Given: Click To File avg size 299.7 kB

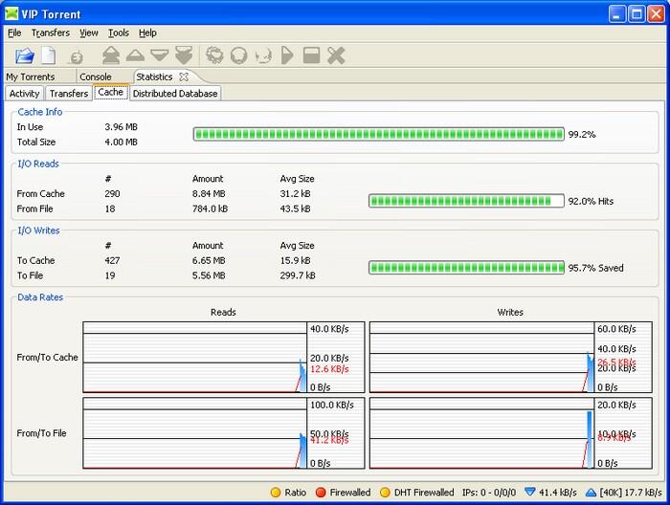Looking at the screenshot, I should point(298,275).
